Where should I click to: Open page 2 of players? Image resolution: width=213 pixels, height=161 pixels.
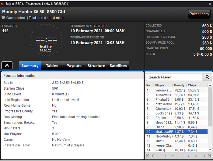(x=173, y=156)
